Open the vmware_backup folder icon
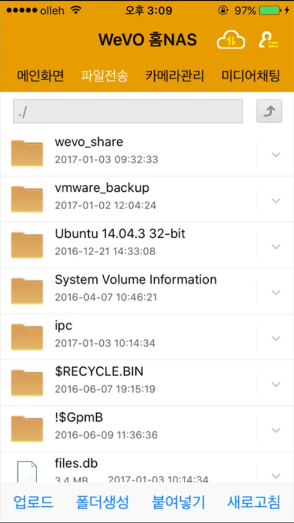The width and height of the screenshot is (294, 523). tap(27, 199)
